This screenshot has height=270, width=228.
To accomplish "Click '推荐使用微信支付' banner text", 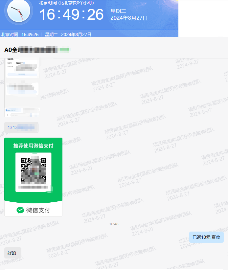I will tap(33, 146).
